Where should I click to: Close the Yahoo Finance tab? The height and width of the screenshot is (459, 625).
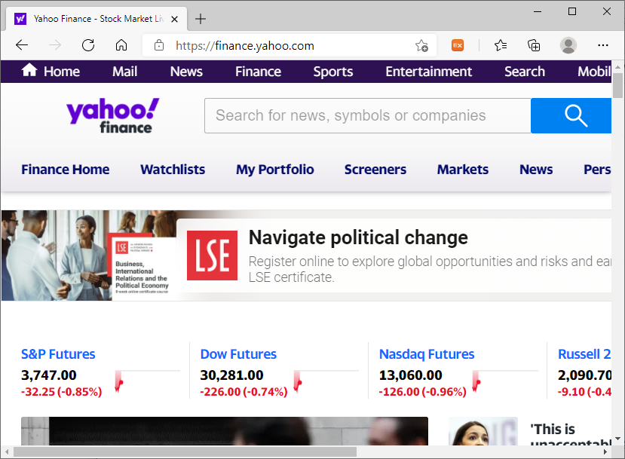(x=175, y=19)
